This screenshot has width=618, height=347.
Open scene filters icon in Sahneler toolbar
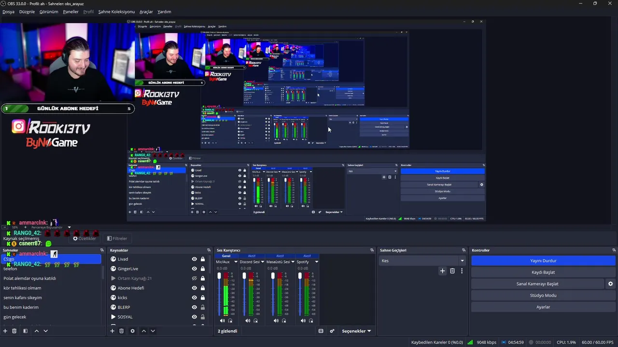tap(25, 331)
